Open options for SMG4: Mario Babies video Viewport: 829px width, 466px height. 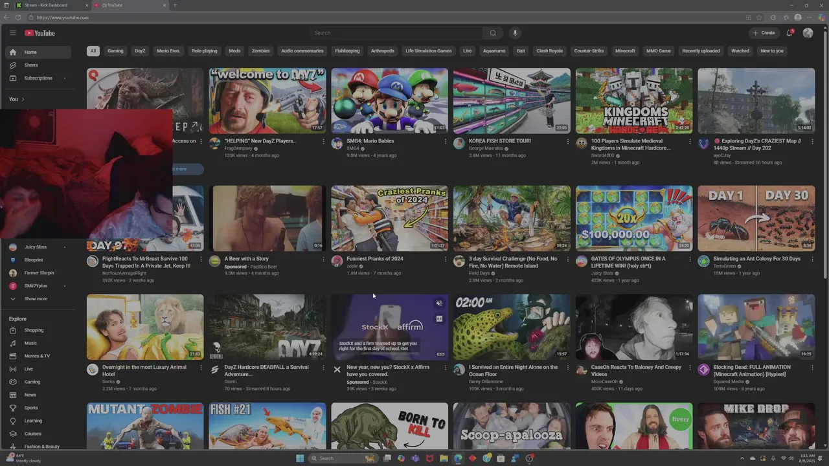tap(446, 141)
